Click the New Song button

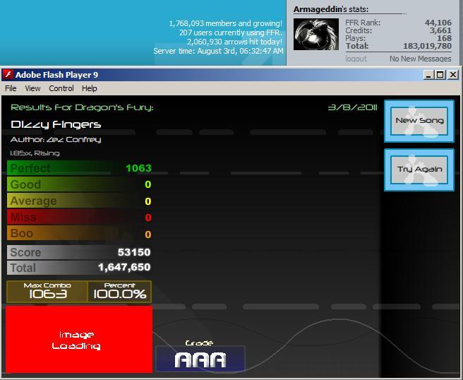point(419,121)
